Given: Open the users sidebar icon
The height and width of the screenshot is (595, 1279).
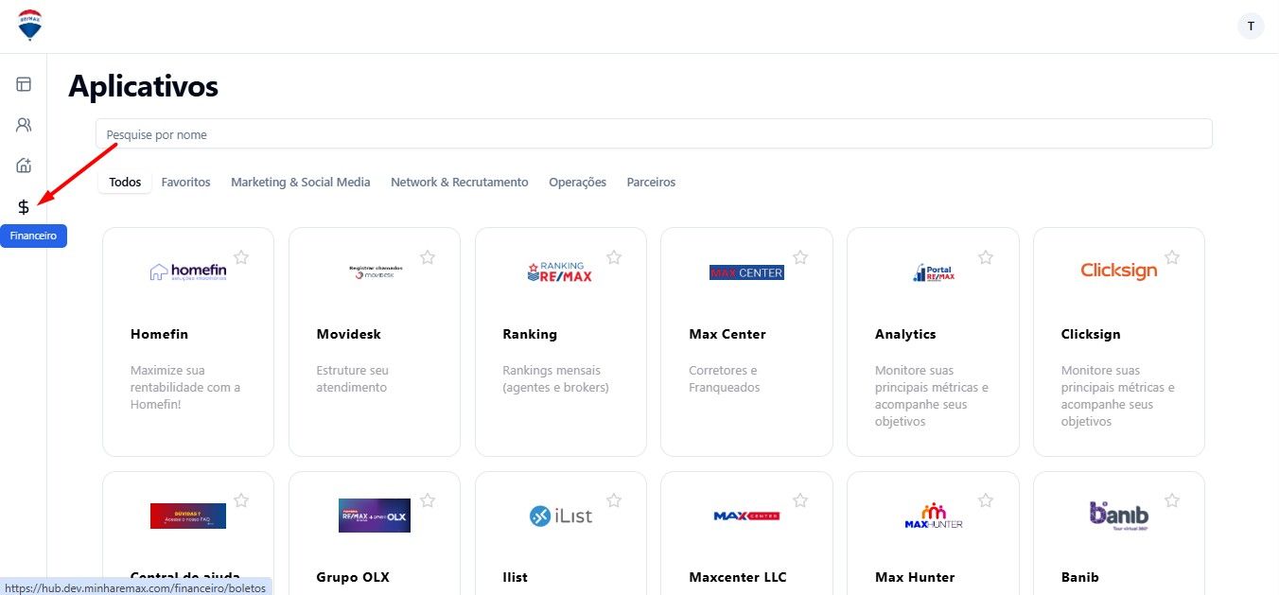Looking at the screenshot, I should (x=24, y=125).
